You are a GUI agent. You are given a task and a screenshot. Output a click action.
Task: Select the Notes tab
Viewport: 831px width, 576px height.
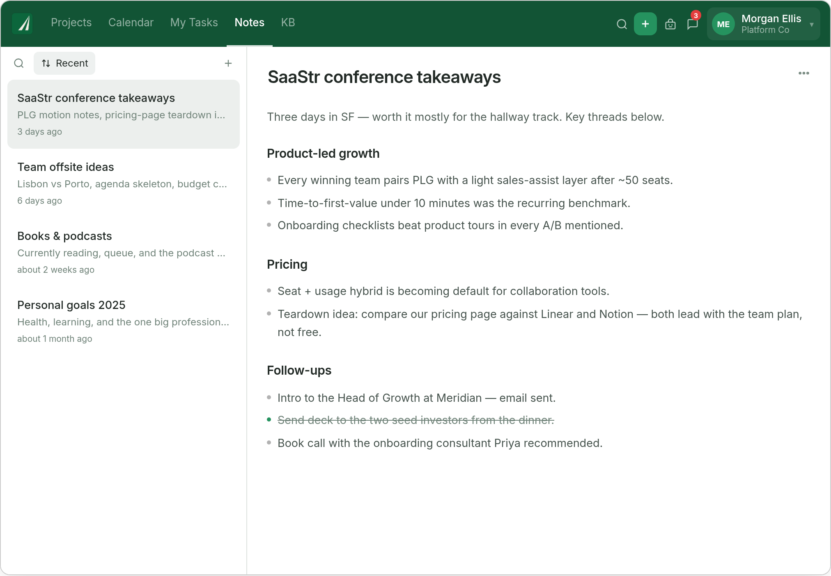(x=249, y=23)
